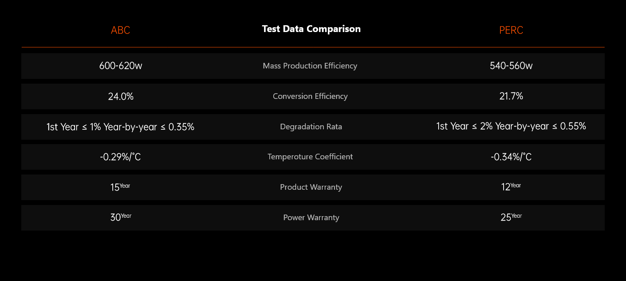
Task: Select the Power Warranty label
Action: coord(311,217)
